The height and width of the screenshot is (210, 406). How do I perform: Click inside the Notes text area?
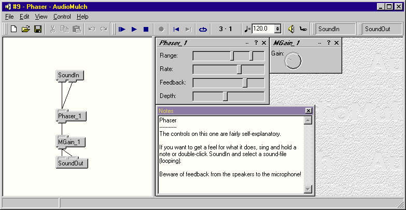click(x=231, y=155)
